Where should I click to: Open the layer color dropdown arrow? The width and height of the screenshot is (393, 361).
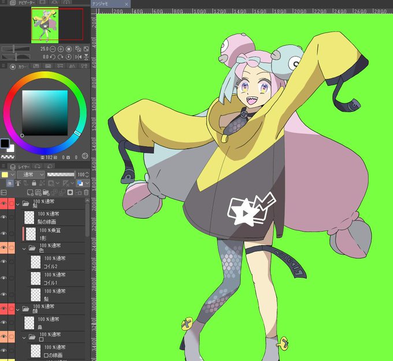tap(87, 183)
